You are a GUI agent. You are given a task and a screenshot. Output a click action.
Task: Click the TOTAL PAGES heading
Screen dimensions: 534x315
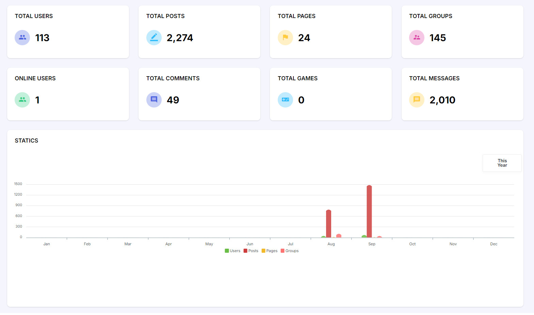click(x=296, y=16)
